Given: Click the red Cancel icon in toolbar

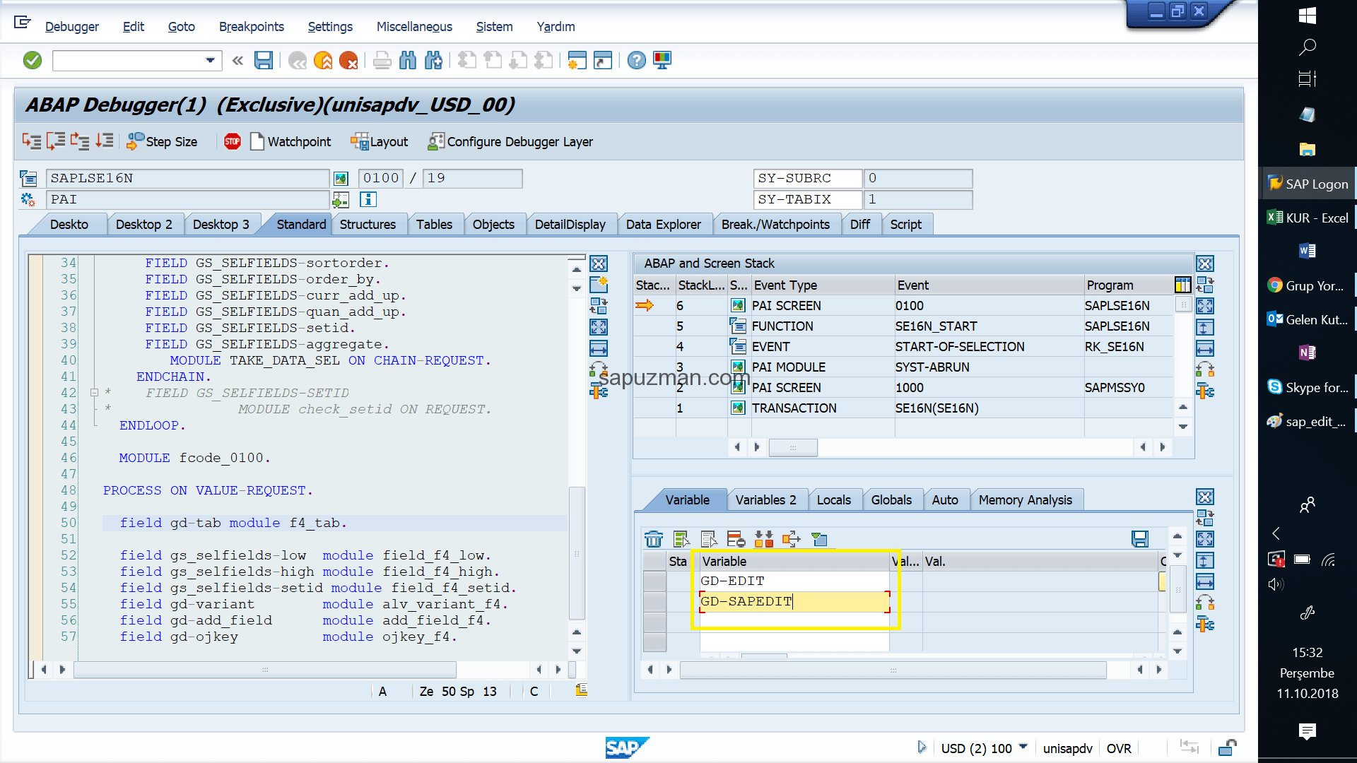Looking at the screenshot, I should (x=348, y=61).
